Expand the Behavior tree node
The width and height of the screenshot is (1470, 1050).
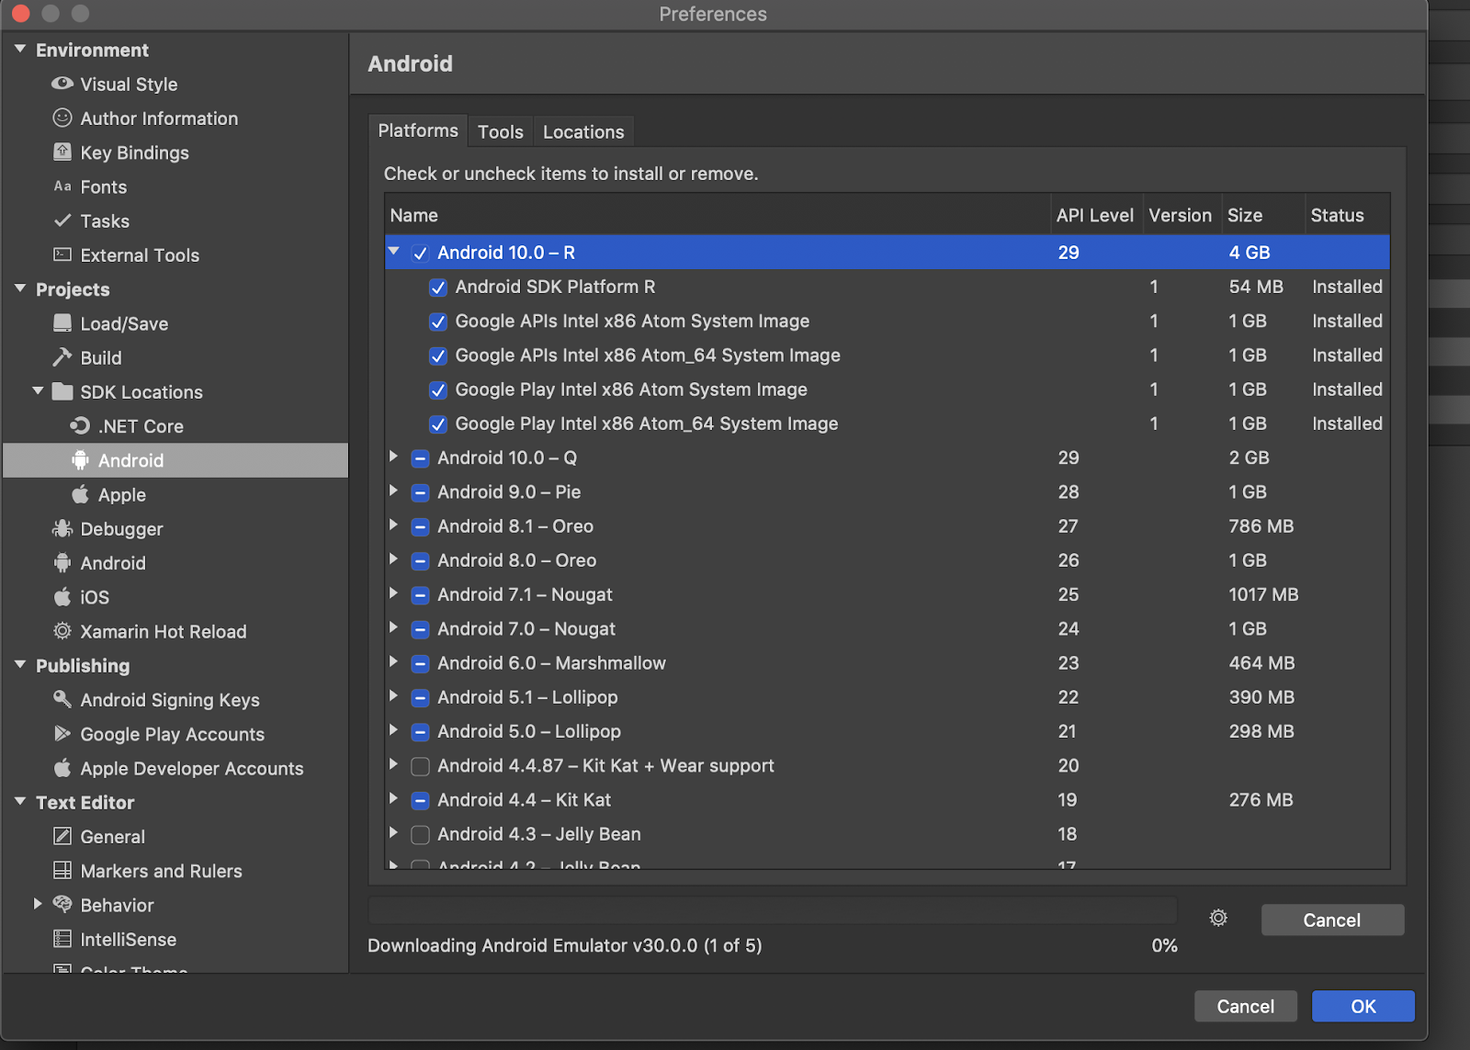[39, 904]
